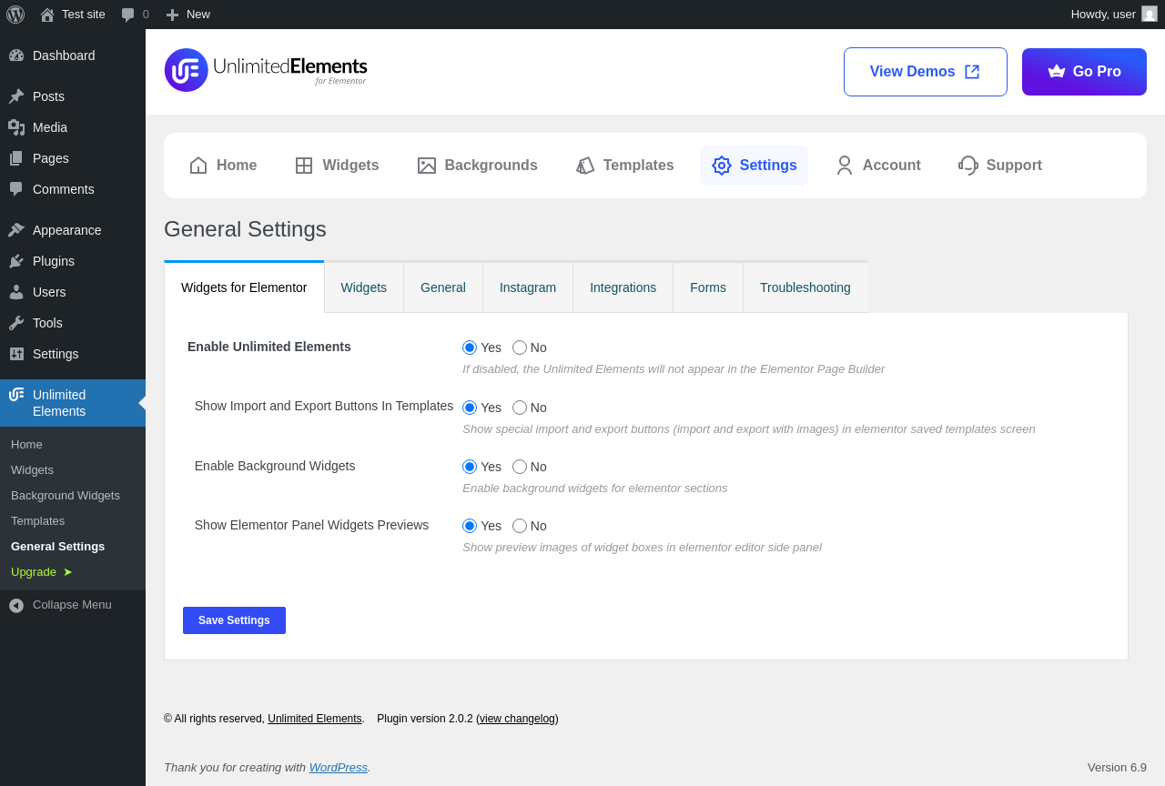Screen dimensions: 1165x786
Task: Click the Support headset icon
Action: coord(968,166)
